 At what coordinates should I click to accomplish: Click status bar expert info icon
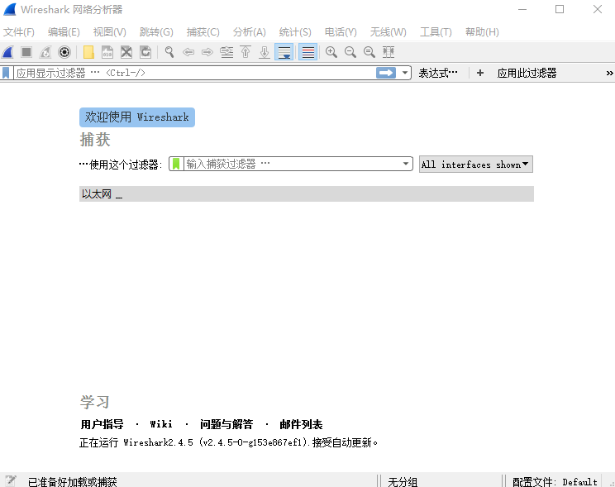pyautogui.click(x=10, y=481)
